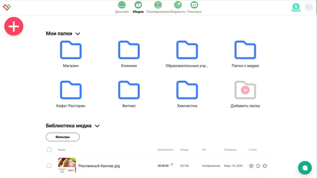Click the Фильтры button

click(x=62, y=137)
